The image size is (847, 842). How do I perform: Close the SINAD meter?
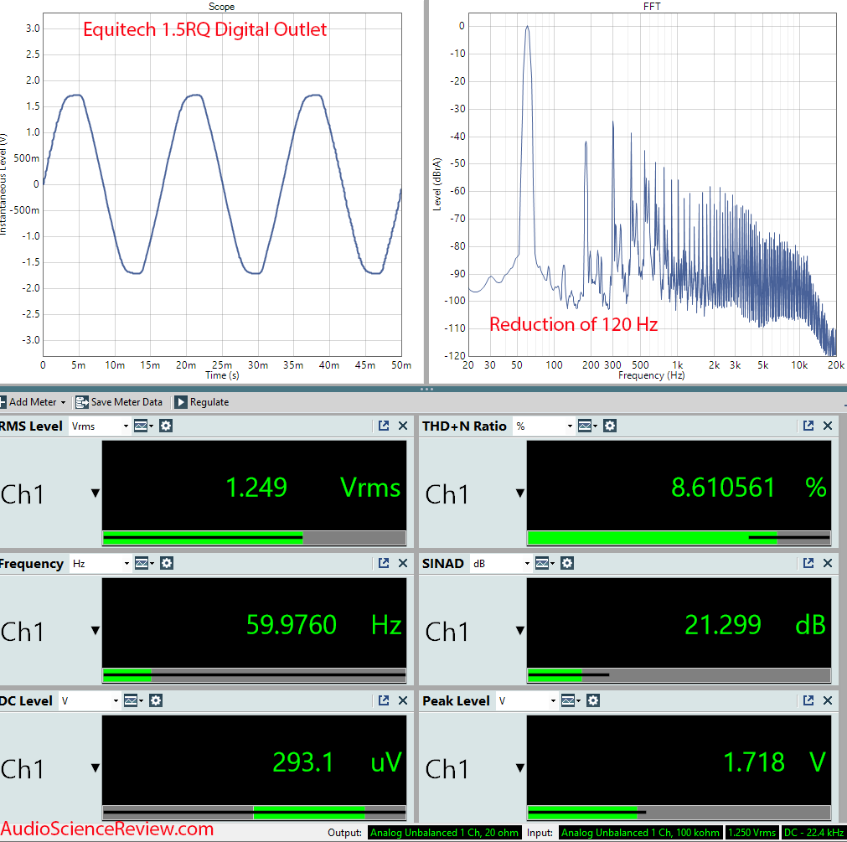pyautogui.click(x=828, y=563)
